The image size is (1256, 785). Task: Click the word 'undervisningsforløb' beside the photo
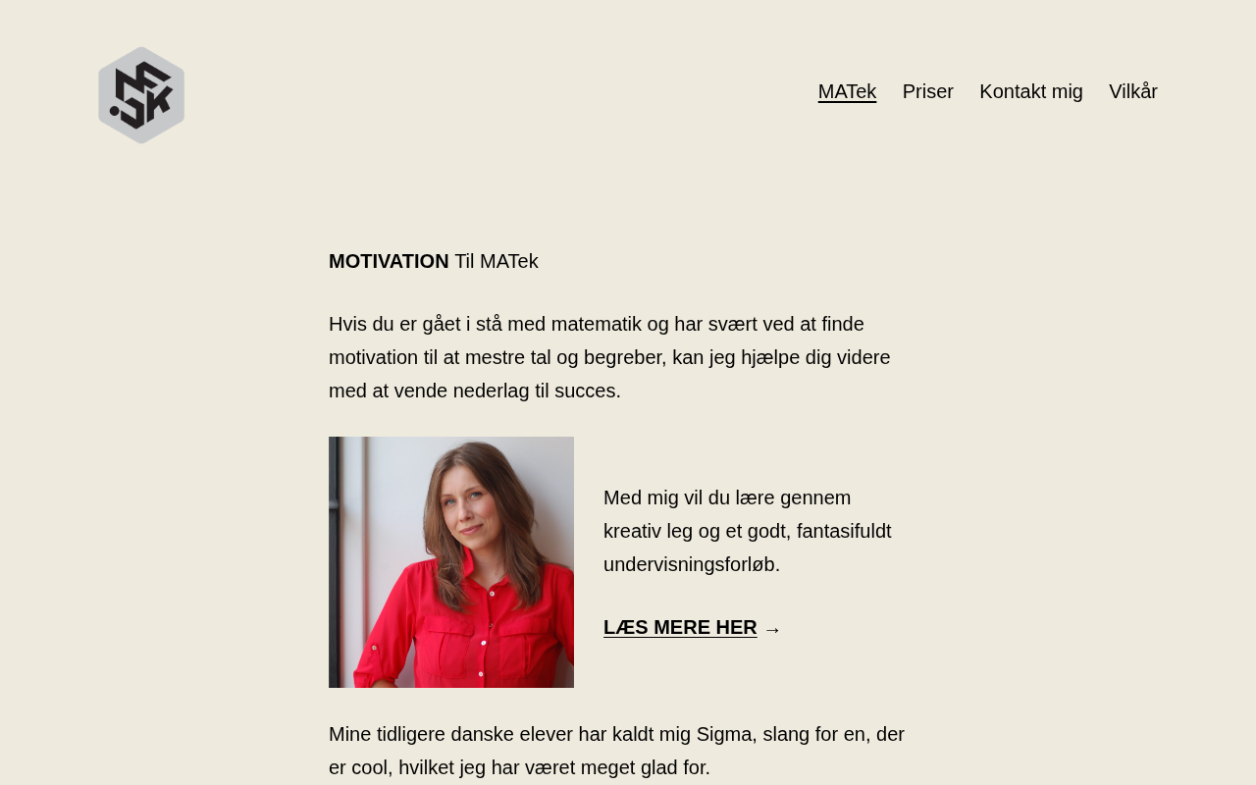tap(689, 564)
